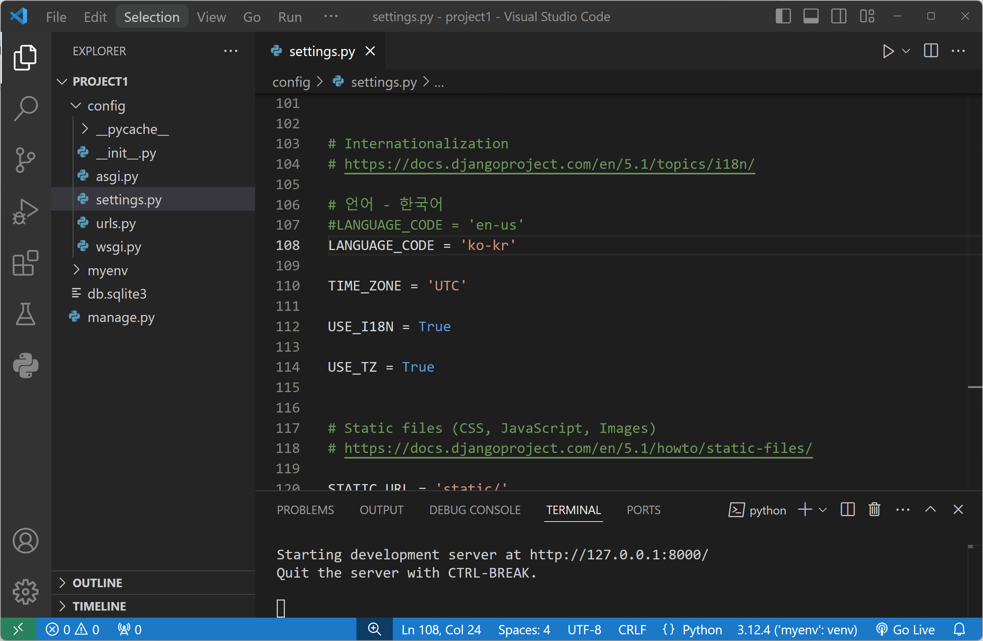The image size is (983, 641).
Task: Open the Search view in activity bar
Action: tap(26, 109)
